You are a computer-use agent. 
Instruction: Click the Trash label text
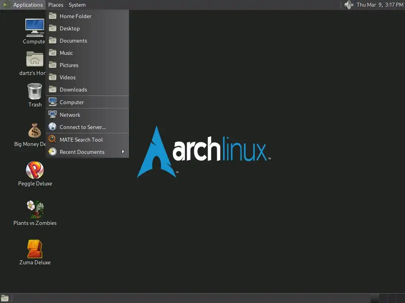pos(35,105)
